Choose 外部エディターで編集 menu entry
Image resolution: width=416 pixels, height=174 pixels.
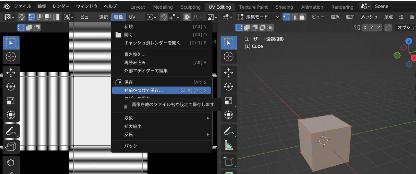click(162, 71)
